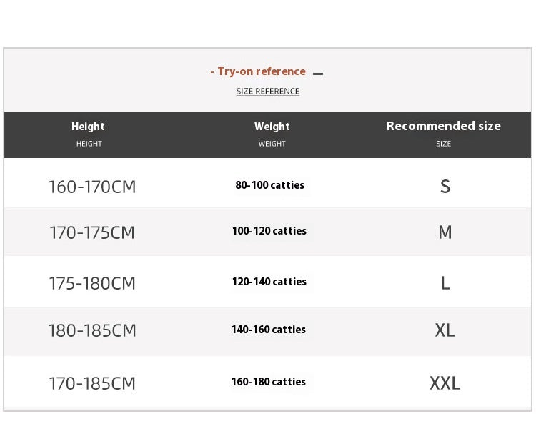
Task: Click the Try-on reference title
Action: 258,71
